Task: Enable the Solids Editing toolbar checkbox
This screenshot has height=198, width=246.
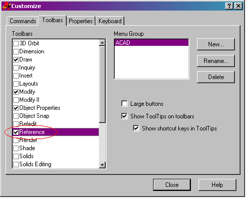Action: coord(16,164)
